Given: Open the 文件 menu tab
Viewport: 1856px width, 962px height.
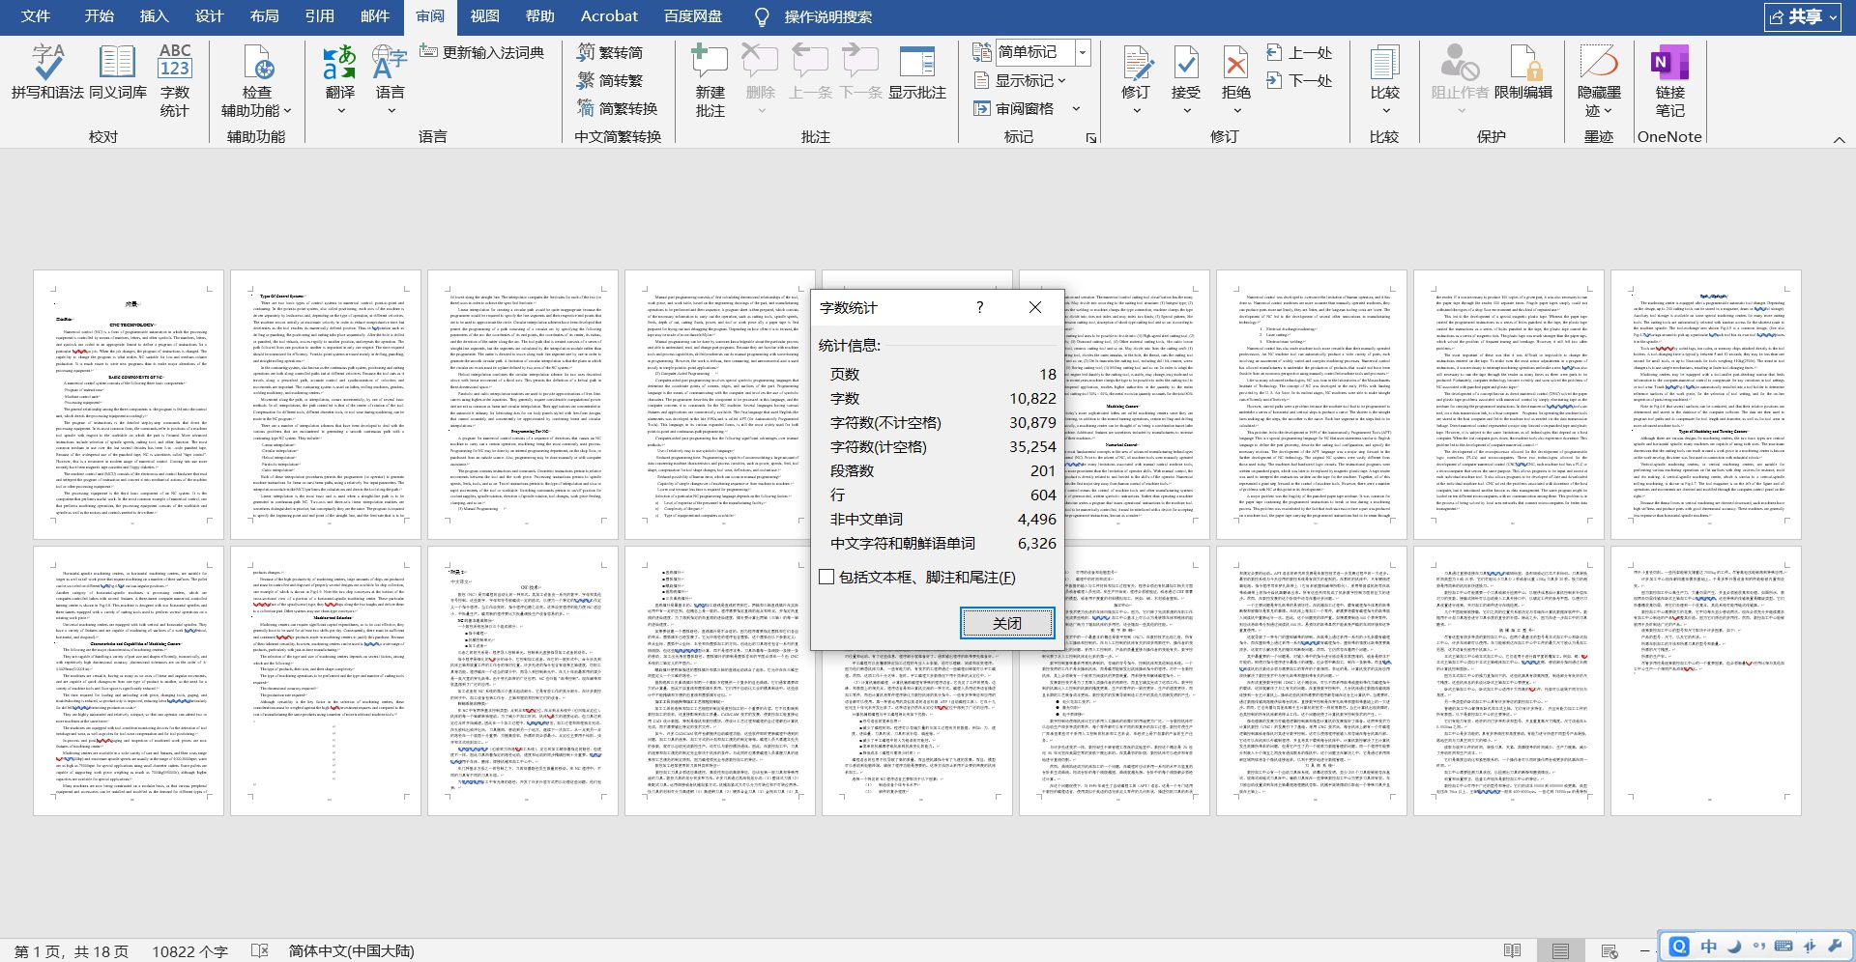Looking at the screenshot, I should click(x=36, y=16).
